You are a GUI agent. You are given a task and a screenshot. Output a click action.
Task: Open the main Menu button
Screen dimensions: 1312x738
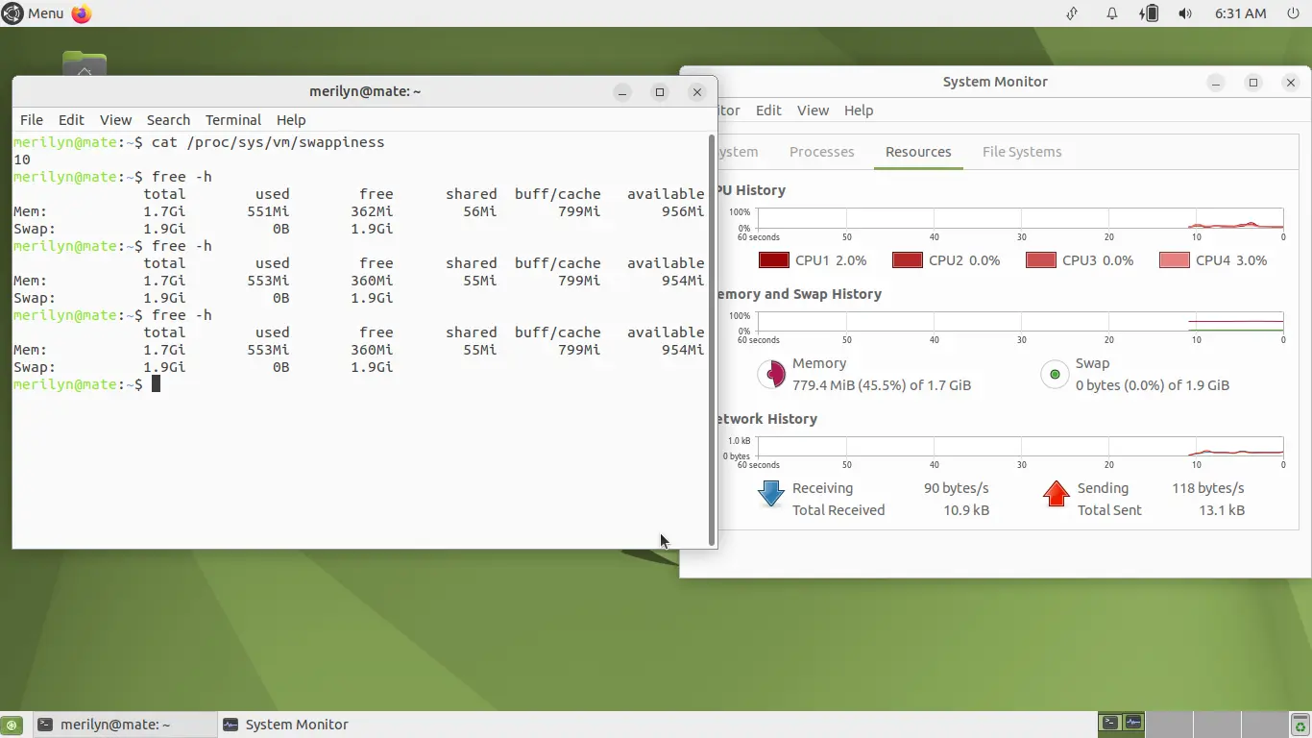[34, 13]
